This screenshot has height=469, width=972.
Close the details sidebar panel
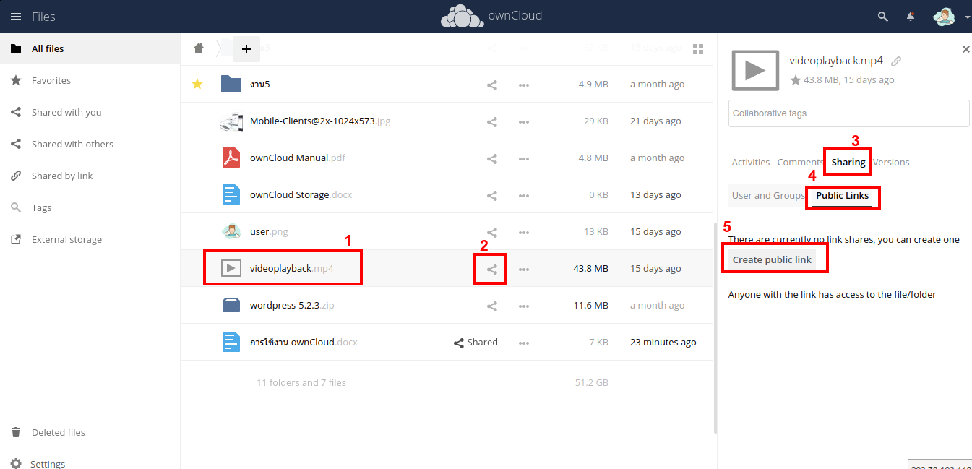pos(965,49)
